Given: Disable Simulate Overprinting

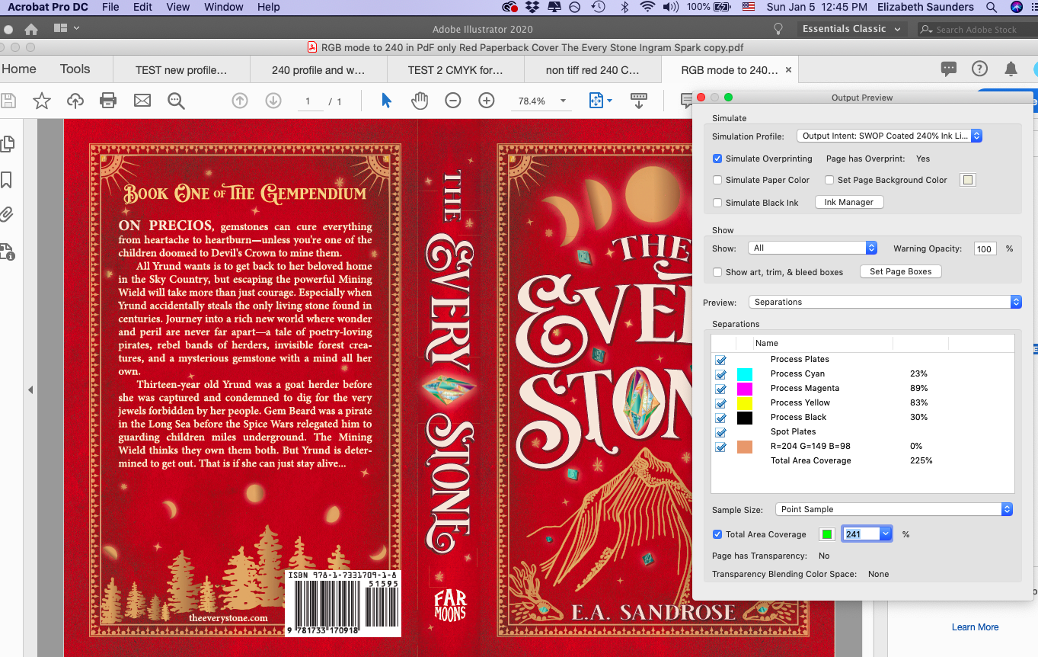Looking at the screenshot, I should (717, 159).
